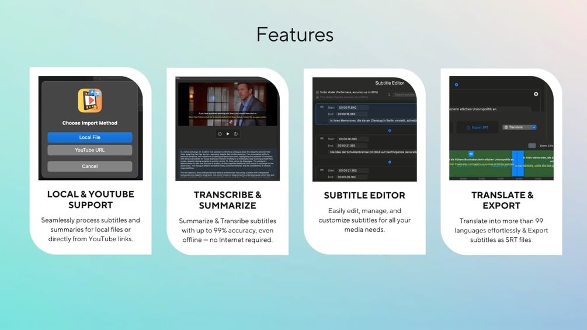Click the summary text area below player
This screenshot has width=587, height=330.
tap(228, 163)
